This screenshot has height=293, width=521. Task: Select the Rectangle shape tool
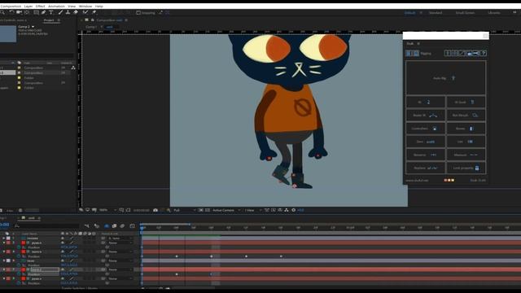point(36,12)
